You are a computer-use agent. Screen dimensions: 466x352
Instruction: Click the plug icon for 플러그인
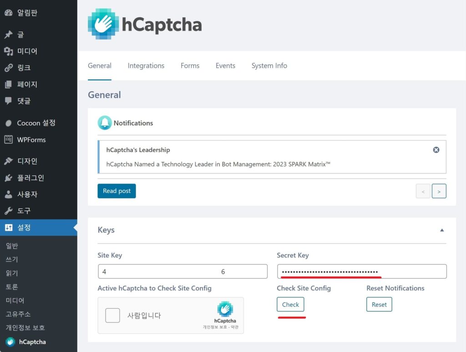[x=9, y=178]
